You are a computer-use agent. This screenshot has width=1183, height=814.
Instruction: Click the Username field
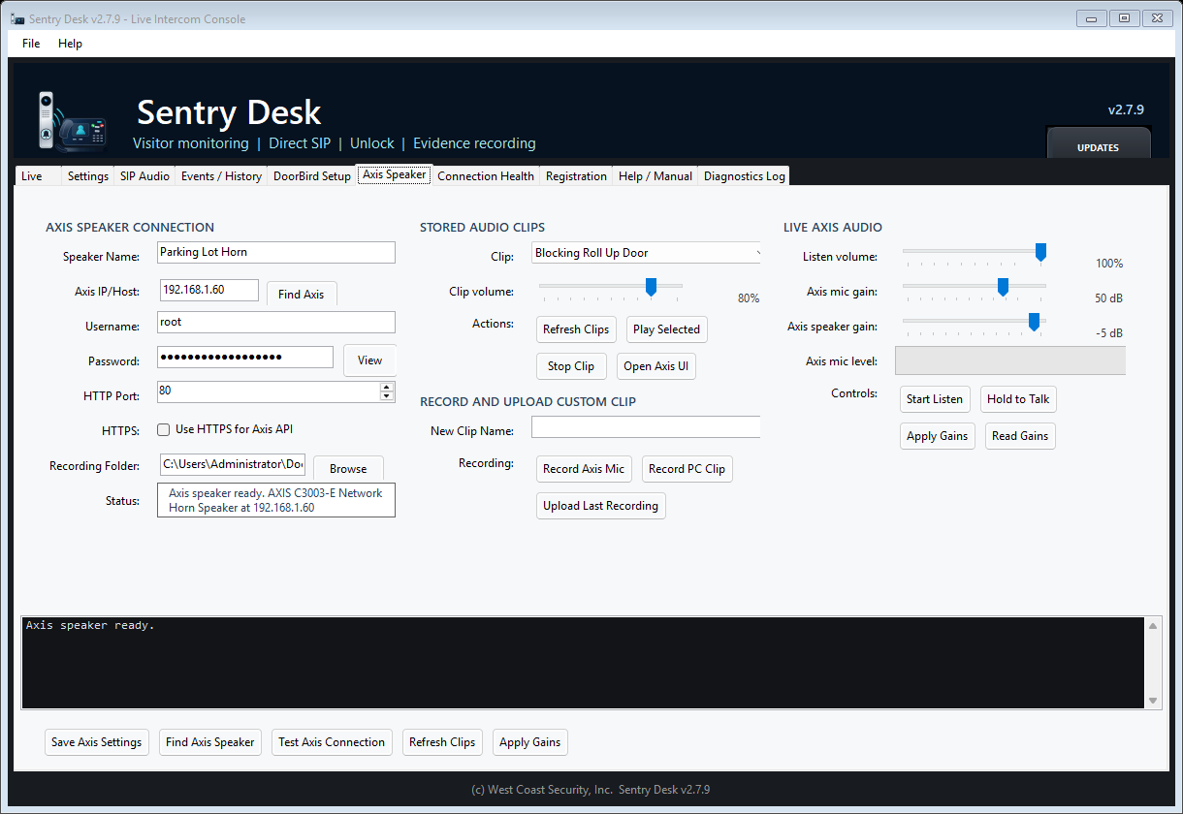click(276, 322)
